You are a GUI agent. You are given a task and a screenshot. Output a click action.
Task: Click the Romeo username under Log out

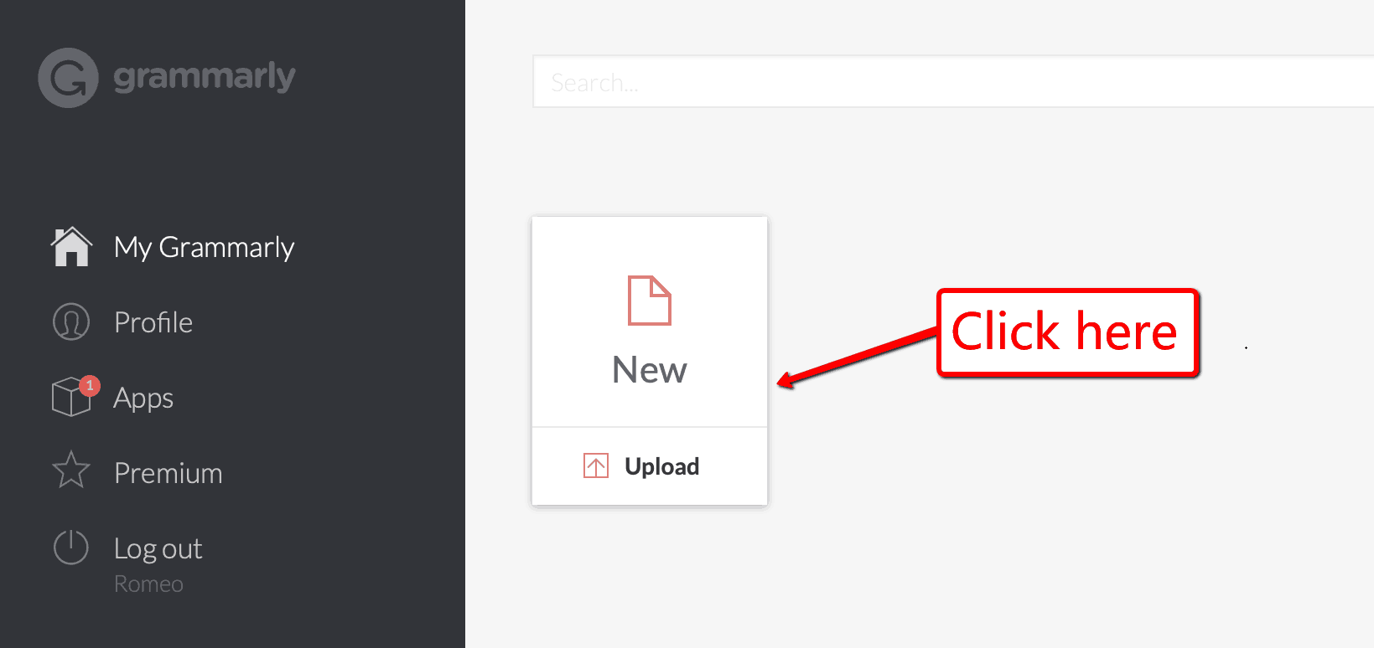tap(148, 584)
